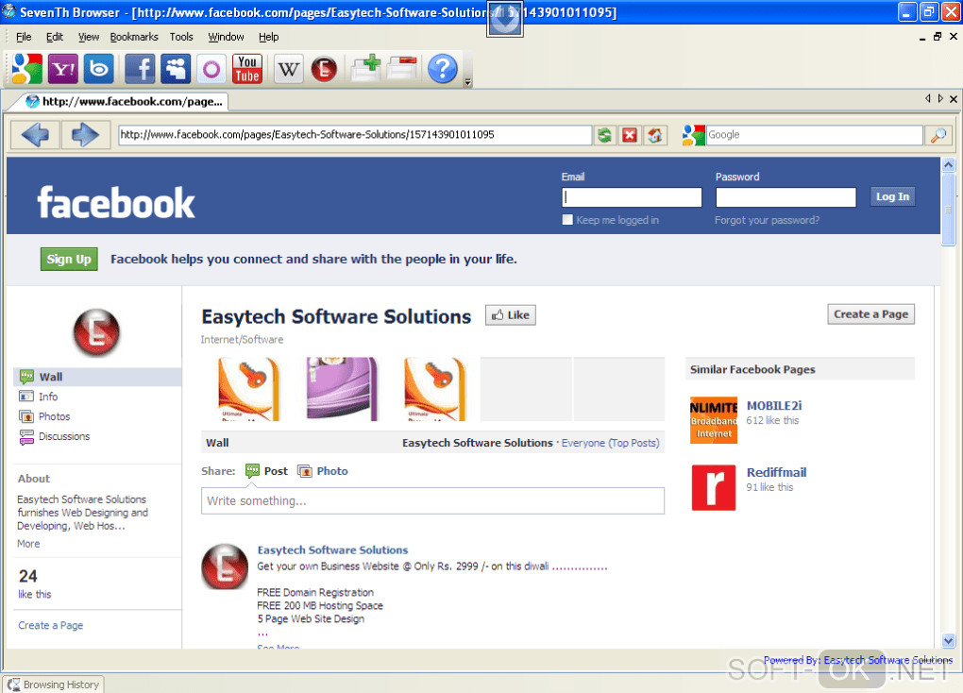Add new tab with green plus icon

366,68
